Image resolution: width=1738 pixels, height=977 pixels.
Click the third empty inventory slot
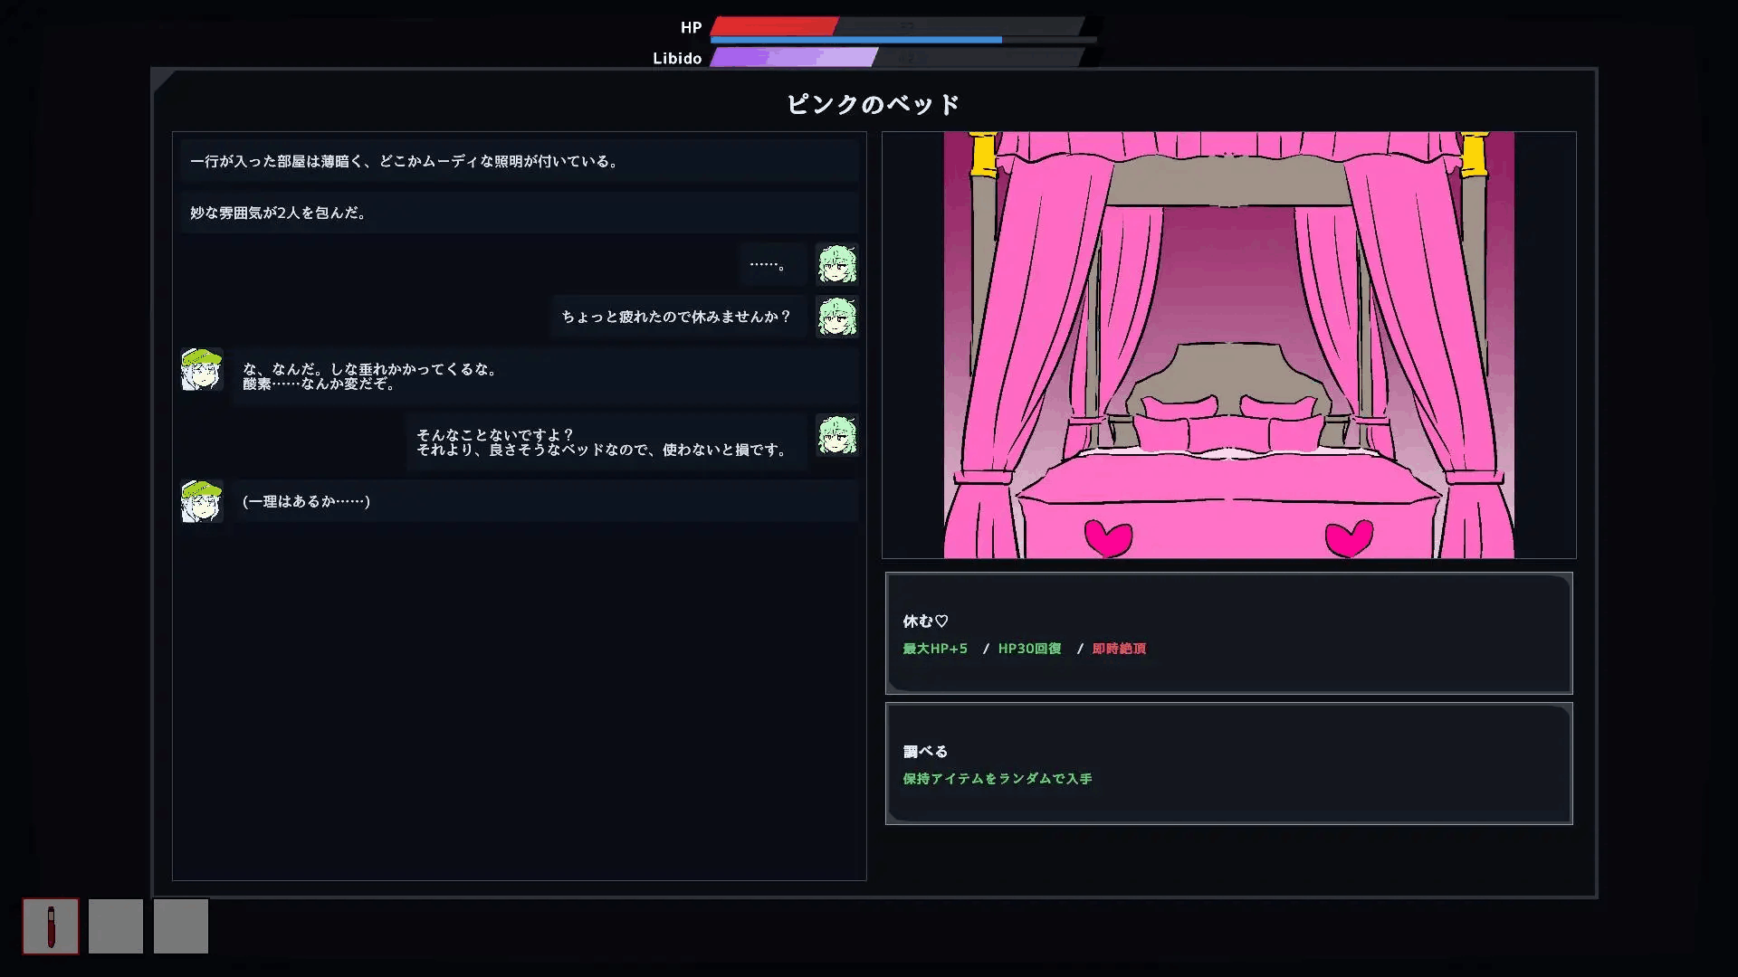(x=181, y=925)
